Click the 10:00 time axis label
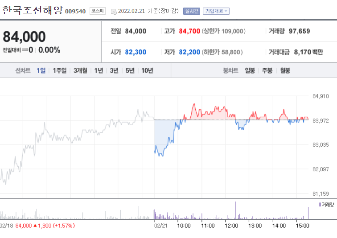Image resolution: width=337 pixels, height=238 pixels. coord(184,226)
